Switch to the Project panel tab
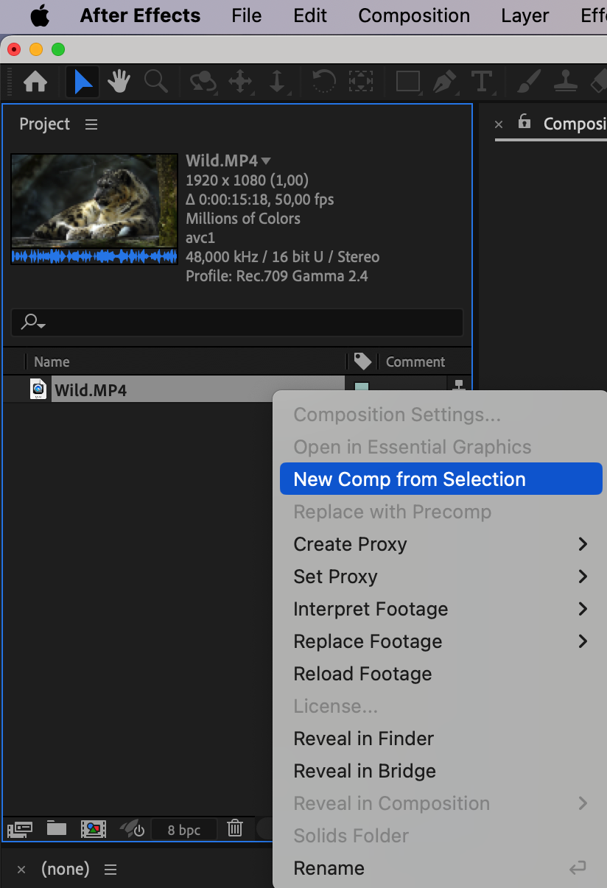Image resolution: width=607 pixels, height=888 pixels. [44, 124]
